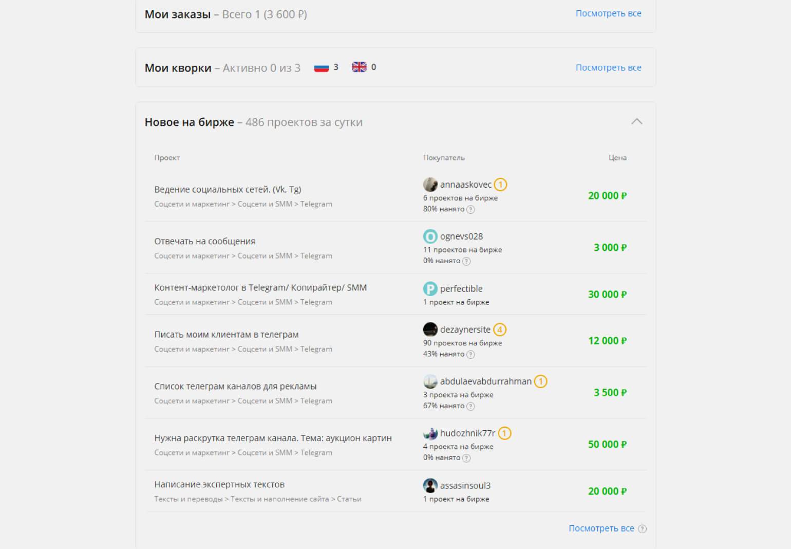
Task: Collapse the Новое на бирже section
Action: (x=636, y=122)
